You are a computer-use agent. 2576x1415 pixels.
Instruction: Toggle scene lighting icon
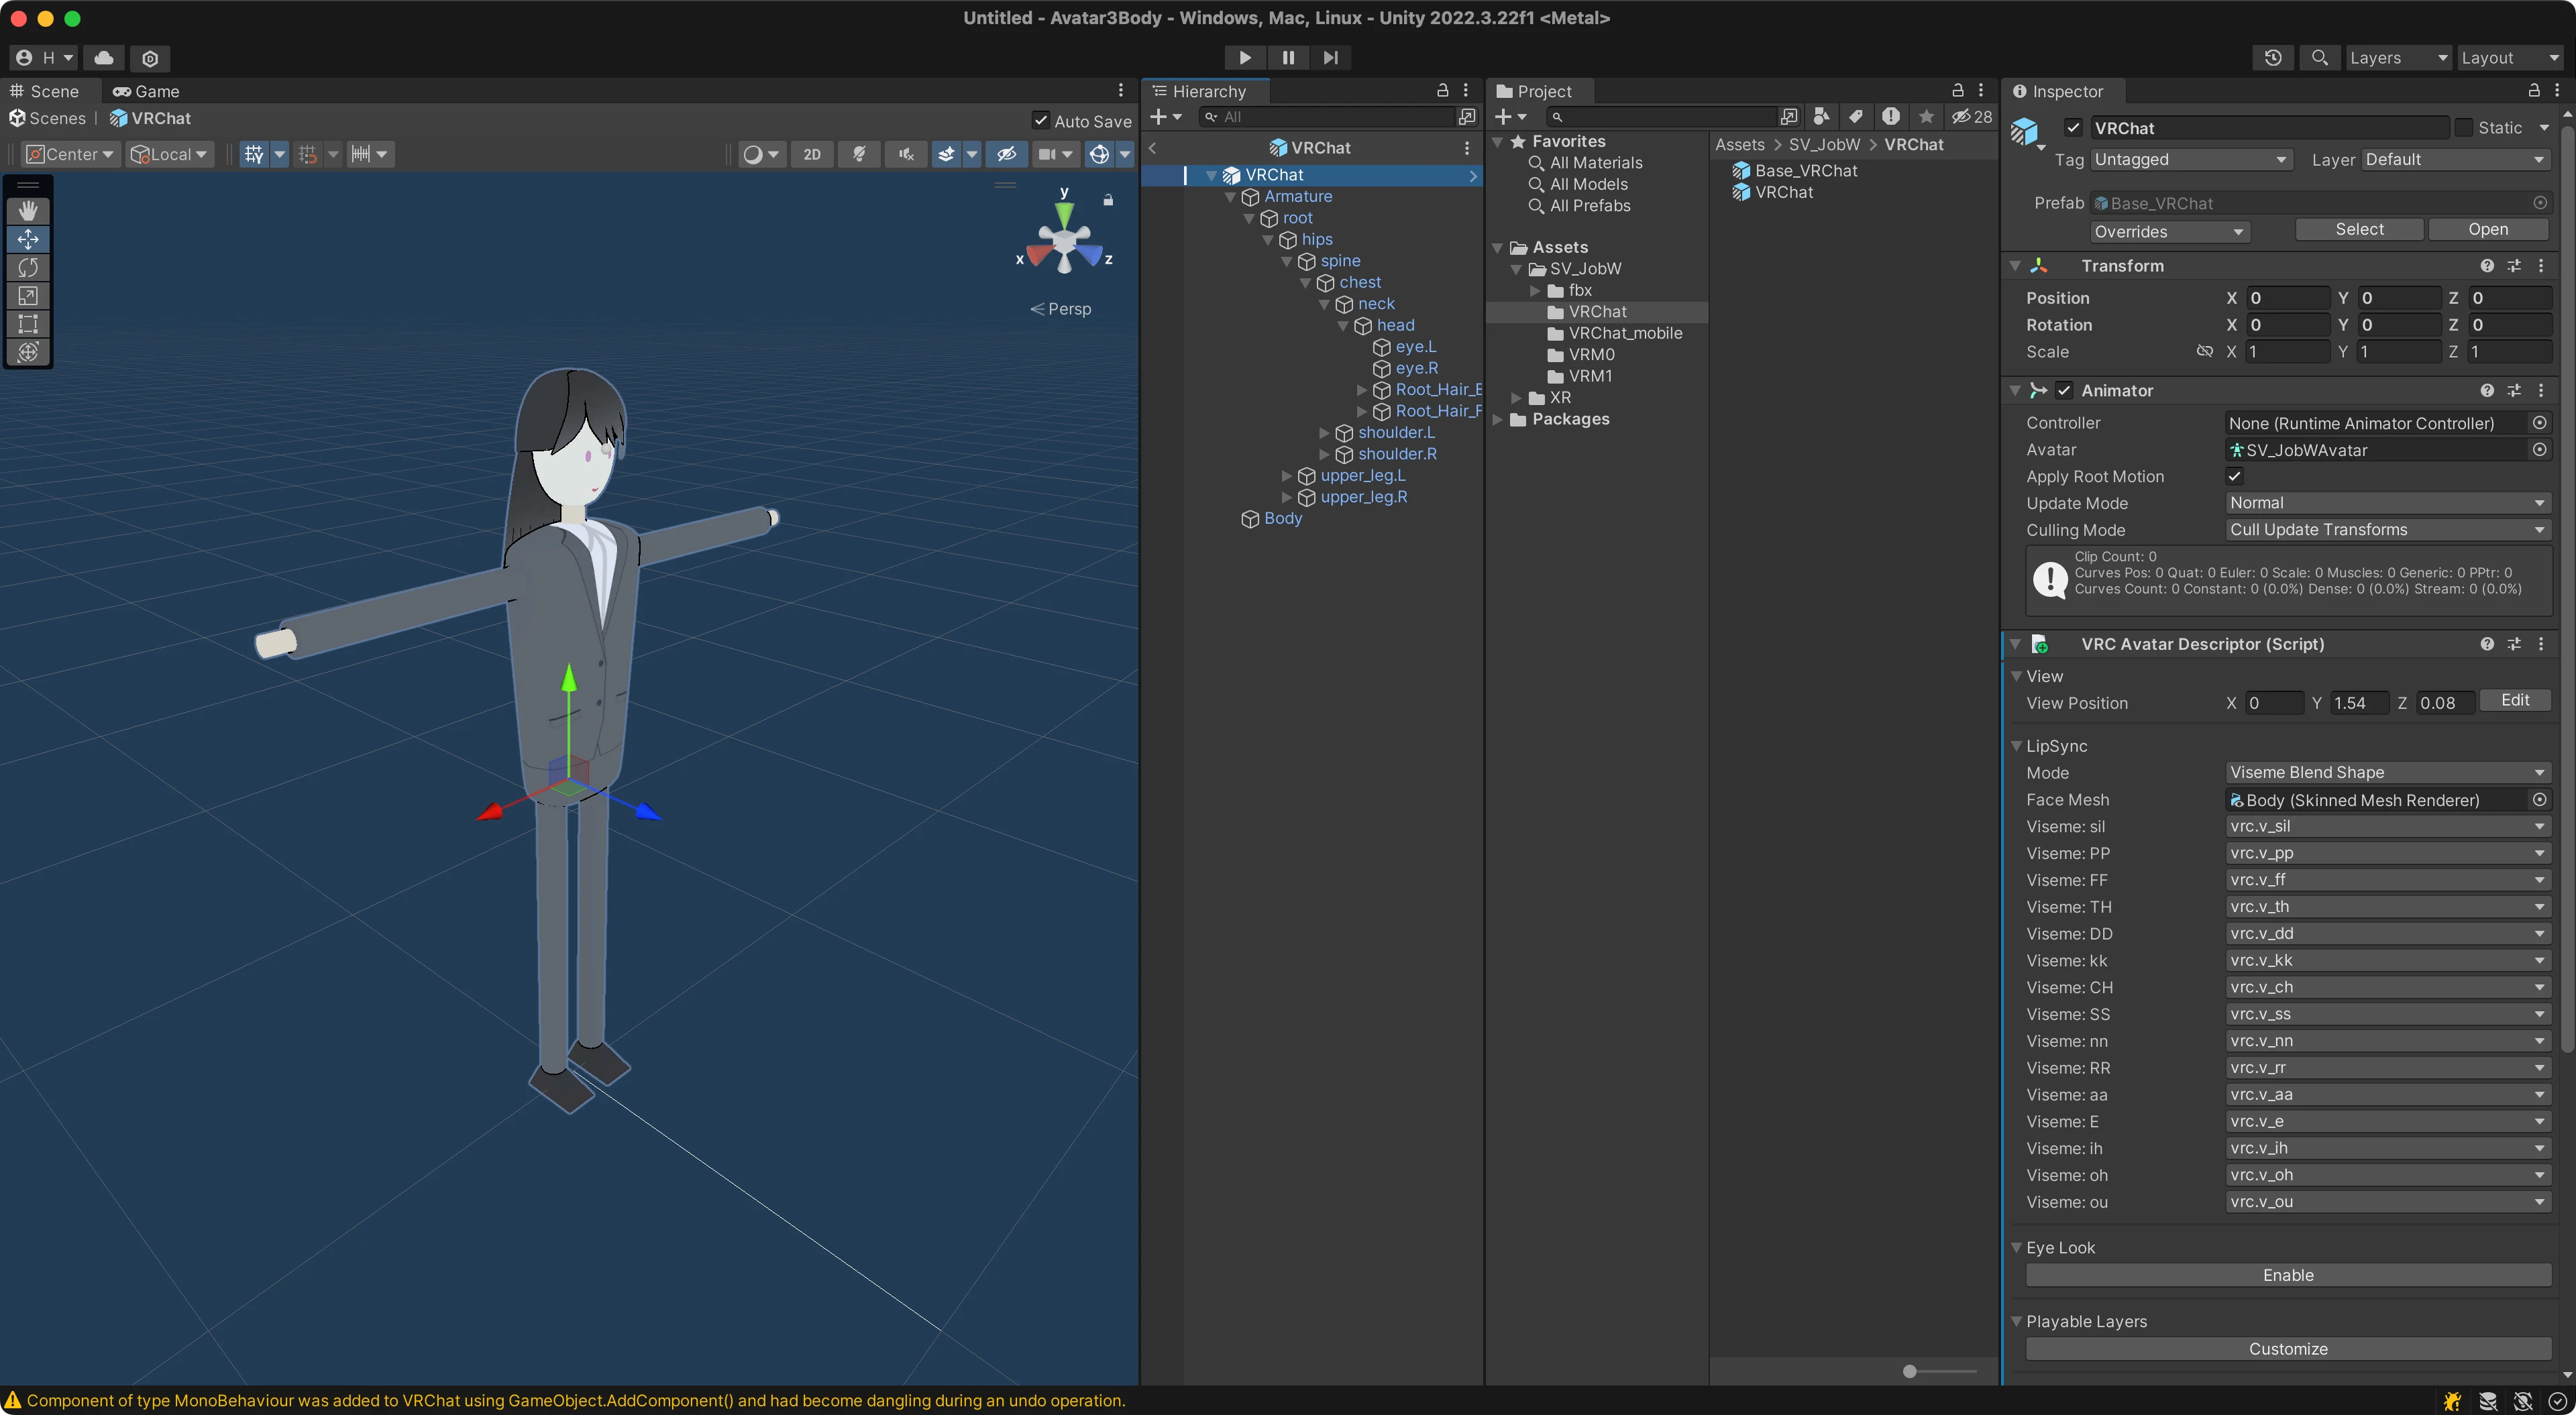[859, 154]
